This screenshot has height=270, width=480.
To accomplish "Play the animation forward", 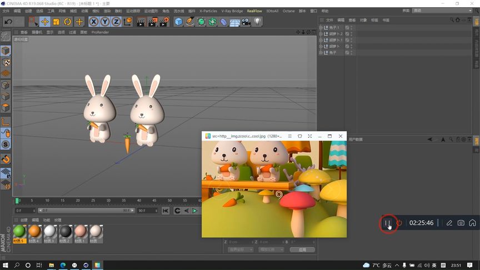I will [x=194, y=211].
